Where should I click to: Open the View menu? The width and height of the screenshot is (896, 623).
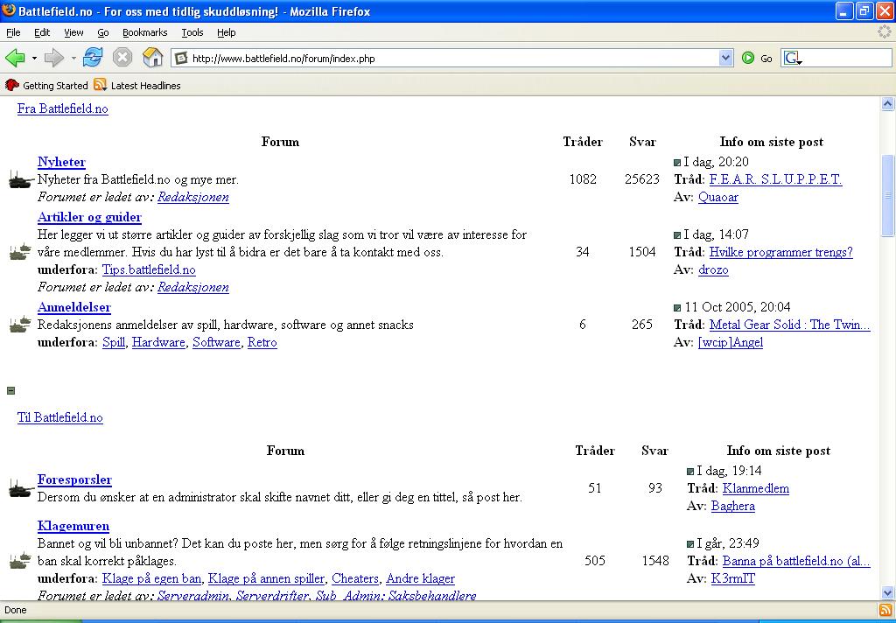point(73,32)
